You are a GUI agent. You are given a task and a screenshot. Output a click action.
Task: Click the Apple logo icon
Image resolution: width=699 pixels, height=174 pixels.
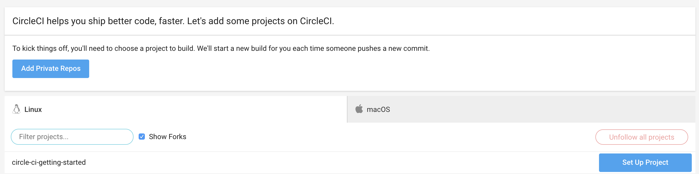[x=359, y=109]
